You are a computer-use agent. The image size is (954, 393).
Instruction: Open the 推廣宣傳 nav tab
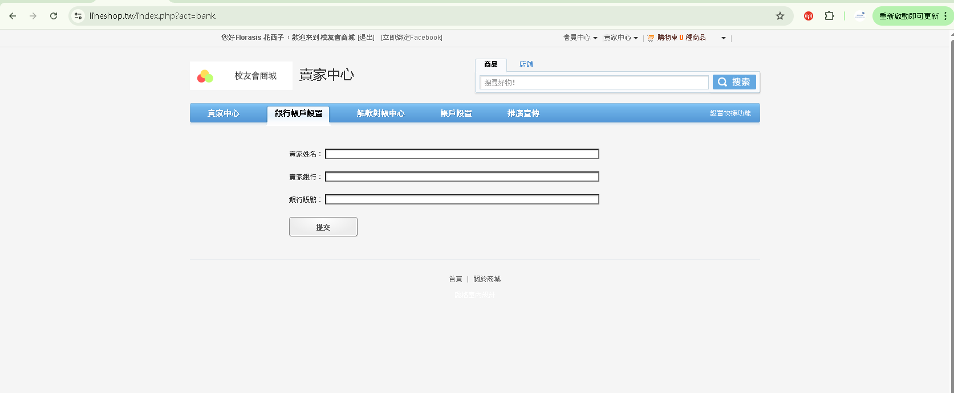point(523,113)
